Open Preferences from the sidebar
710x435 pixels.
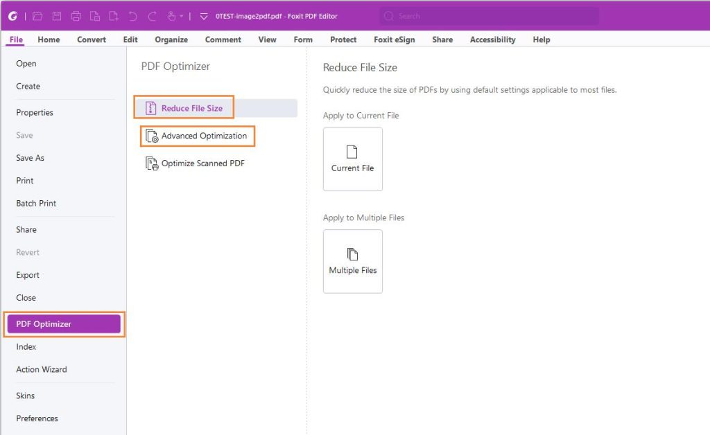click(37, 418)
